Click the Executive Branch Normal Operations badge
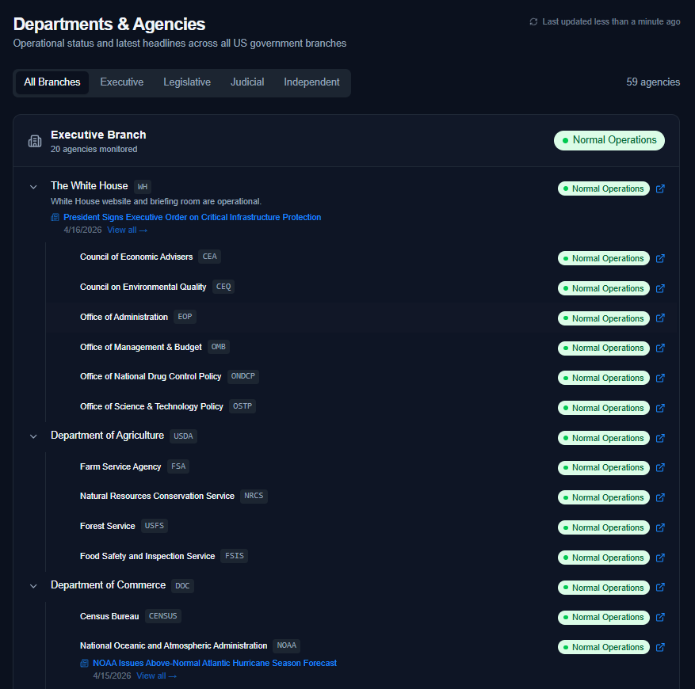This screenshot has width=695, height=689. point(609,140)
